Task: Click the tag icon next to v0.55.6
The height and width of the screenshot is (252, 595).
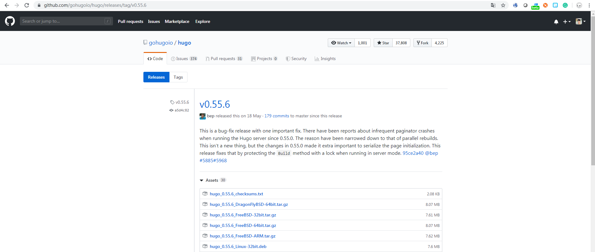Action: pyautogui.click(x=172, y=102)
